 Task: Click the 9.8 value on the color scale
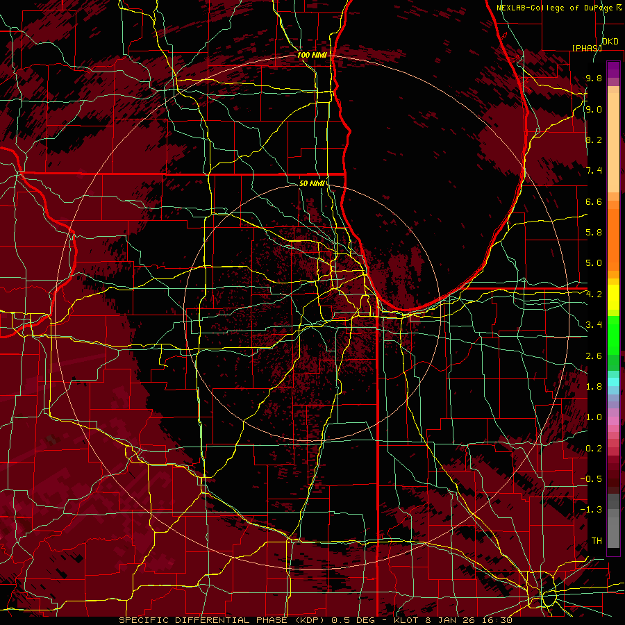pos(594,78)
